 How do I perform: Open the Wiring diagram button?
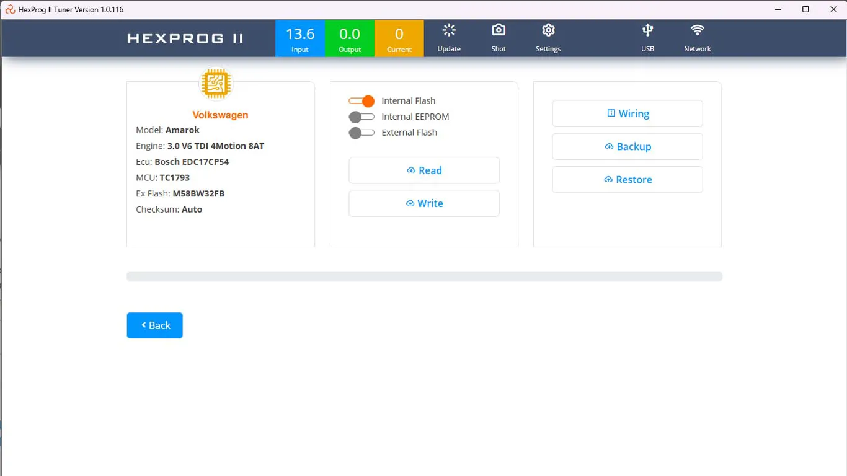[627, 113]
